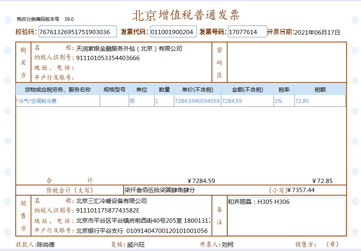The width and height of the screenshot is (361, 251).
Task: Click the 价税合计（大写） label
Action: click(x=69, y=190)
